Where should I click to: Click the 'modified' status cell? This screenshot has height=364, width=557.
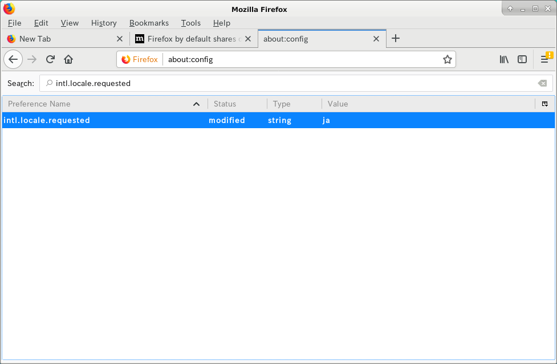227,120
